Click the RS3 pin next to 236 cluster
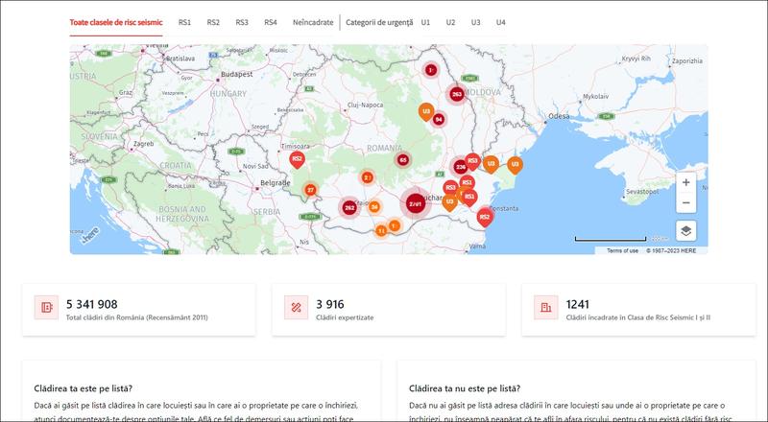The width and height of the screenshot is (768, 422). [x=472, y=161]
